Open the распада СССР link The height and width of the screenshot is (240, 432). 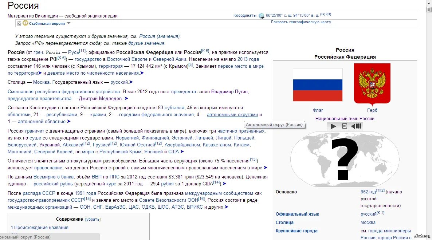pos(39,193)
